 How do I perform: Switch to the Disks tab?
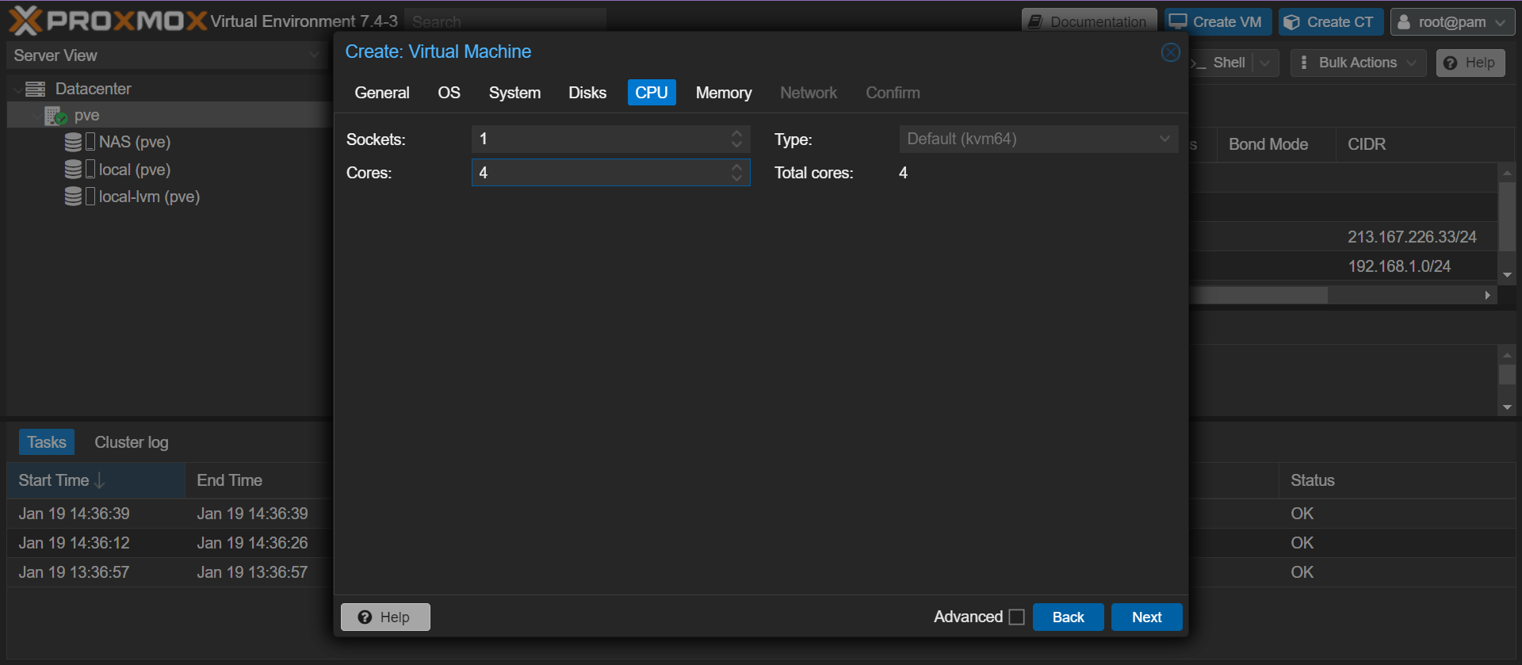(x=587, y=93)
